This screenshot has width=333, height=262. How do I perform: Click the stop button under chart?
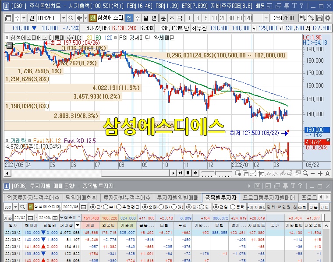tap(188, 173)
